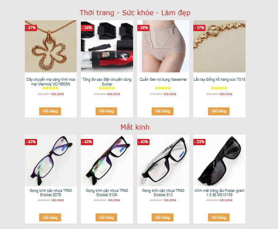Open the gold flower pendant necklace image
The image size is (278, 229).
pos(51,46)
